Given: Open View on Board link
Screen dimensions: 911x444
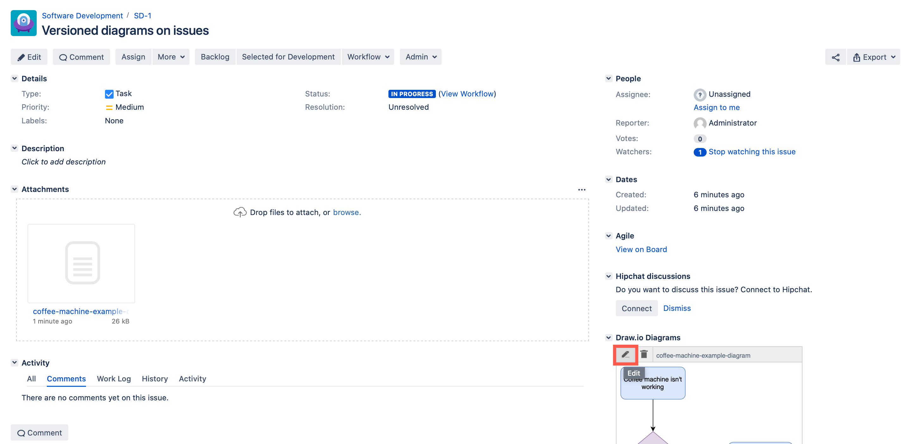Looking at the screenshot, I should tap(641, 249).
